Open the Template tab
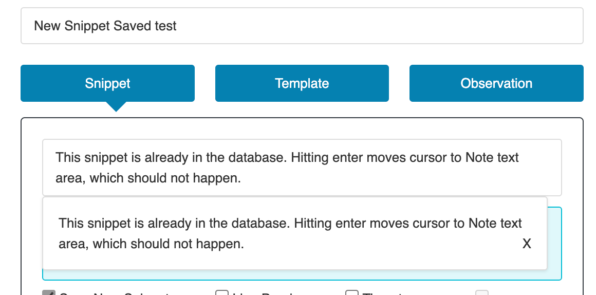 [302, 83]
